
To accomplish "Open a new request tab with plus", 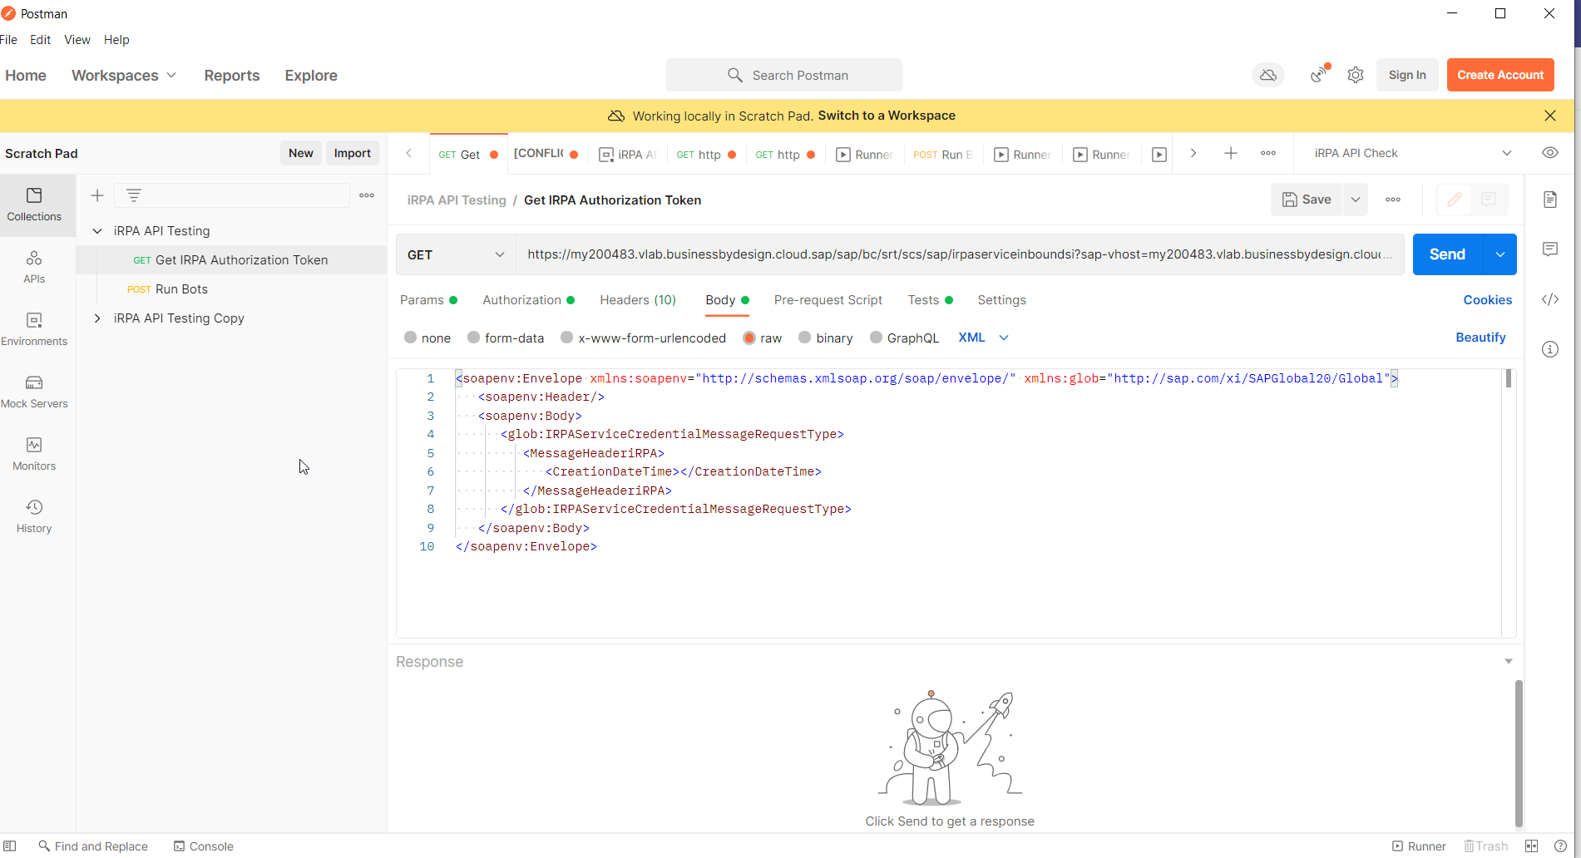I will [x=1231, y=153].
